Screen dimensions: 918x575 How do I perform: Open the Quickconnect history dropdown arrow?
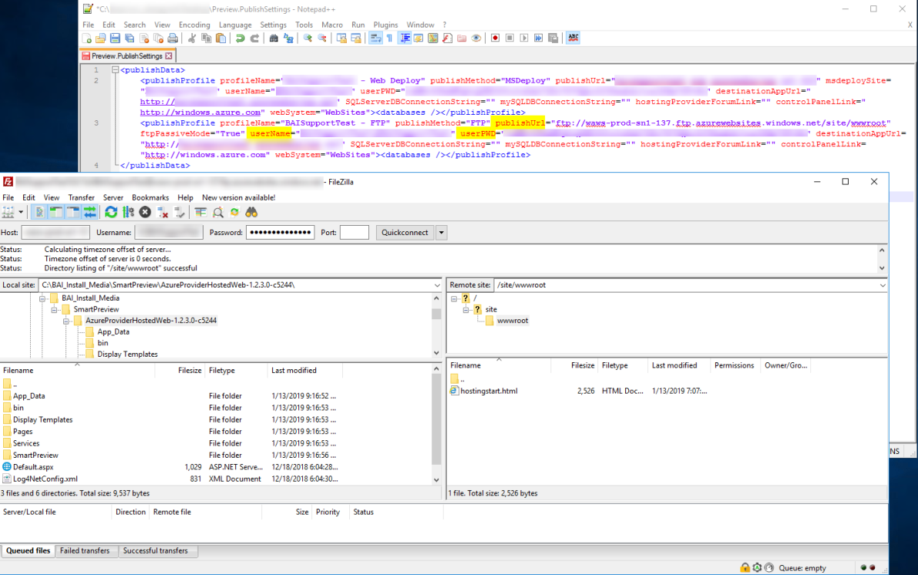point(442,232)
